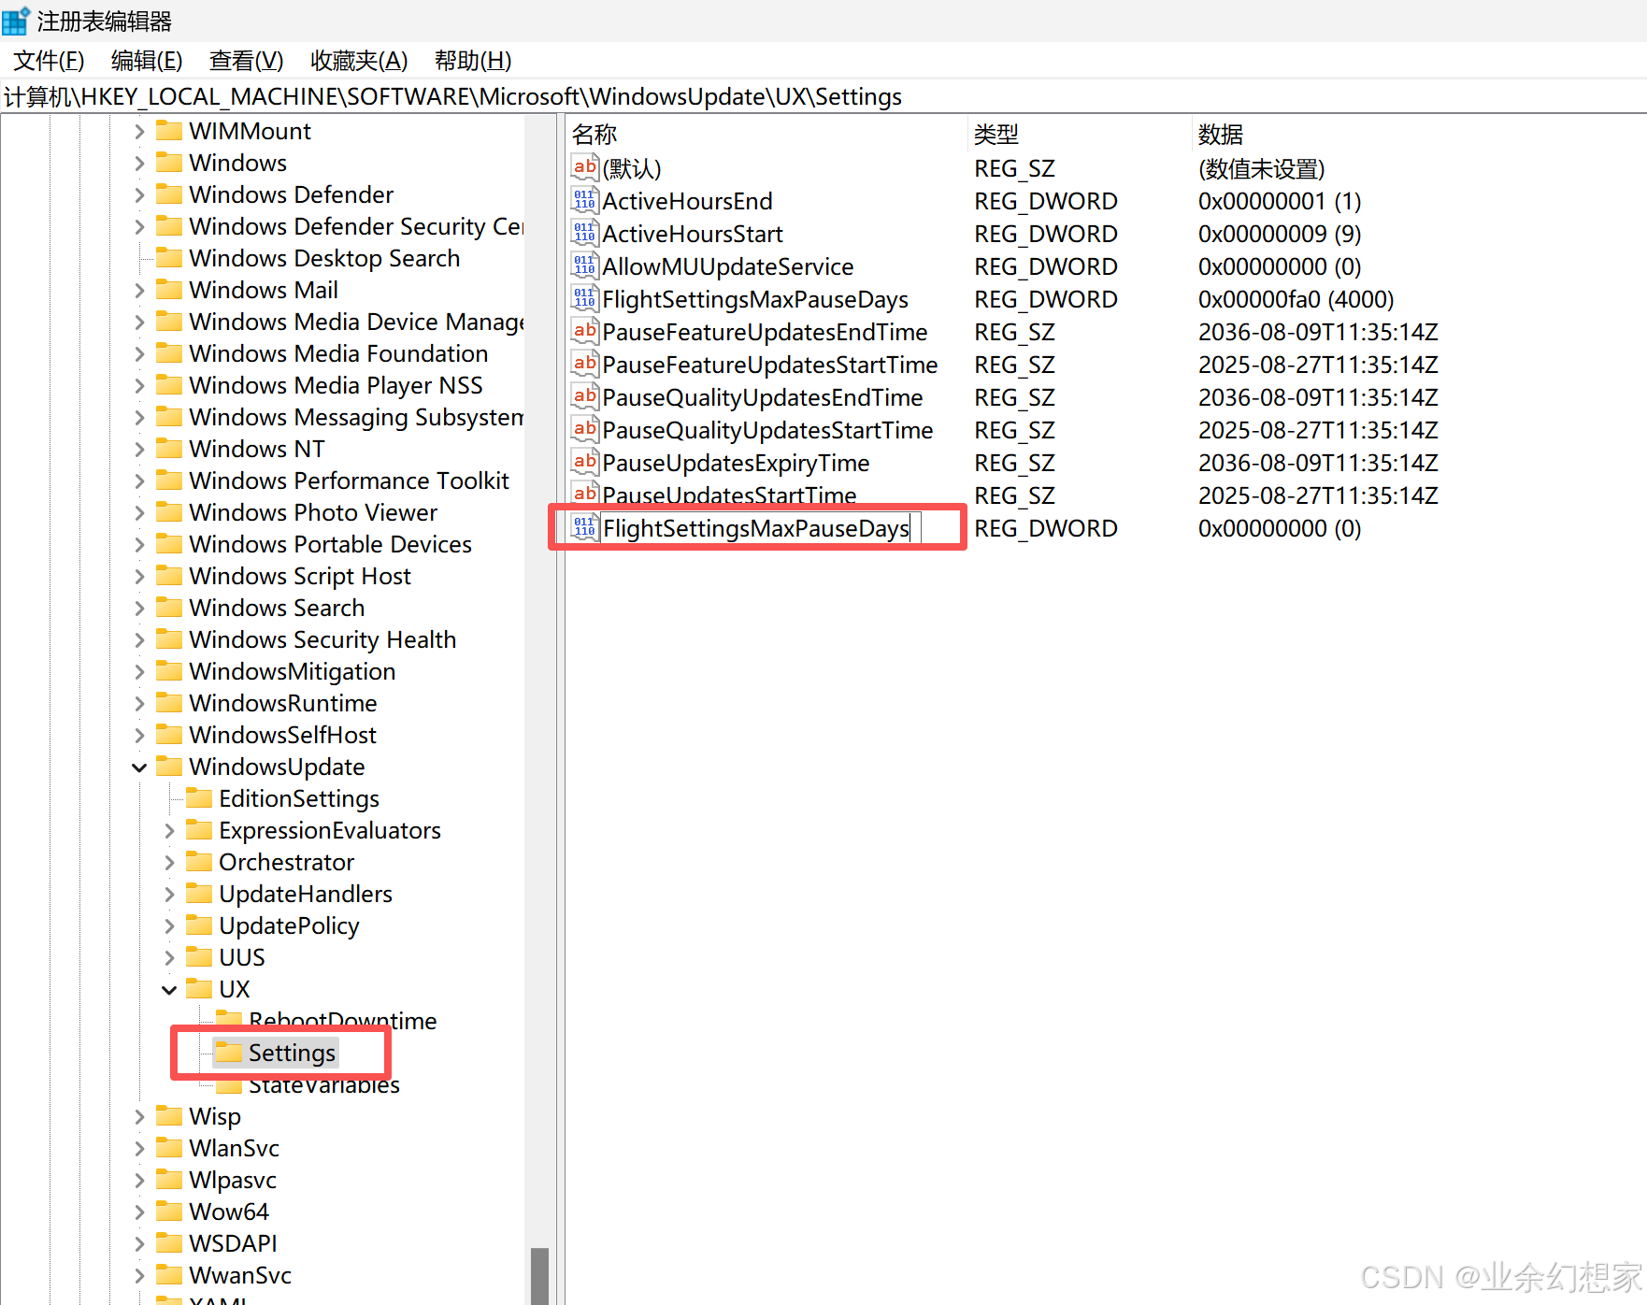The height and width of the screenshot is (1305, 1647).
Task: Sort by the 名称 column header
Action: click(766, 134)
